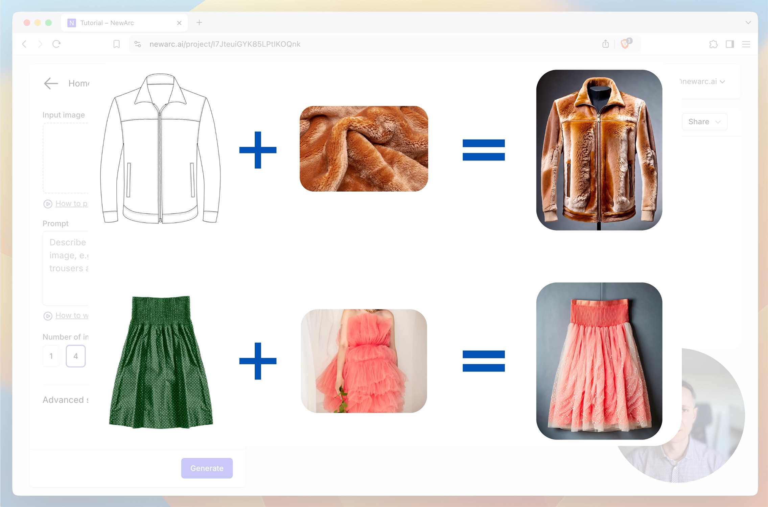Click the Input image upload area

[x=66, y=158]
